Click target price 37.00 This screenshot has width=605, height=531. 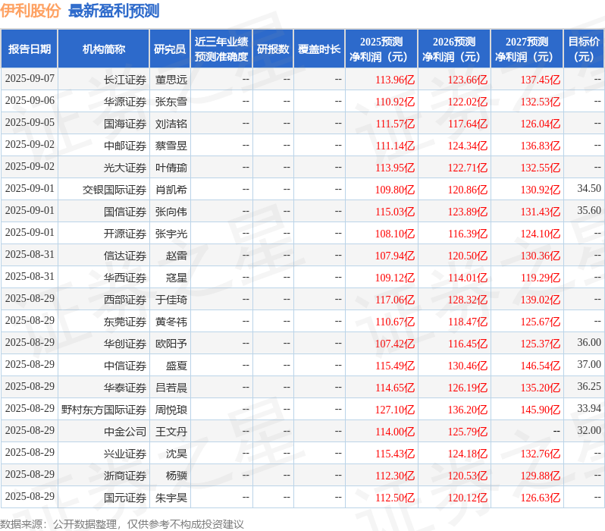[589, 365]
